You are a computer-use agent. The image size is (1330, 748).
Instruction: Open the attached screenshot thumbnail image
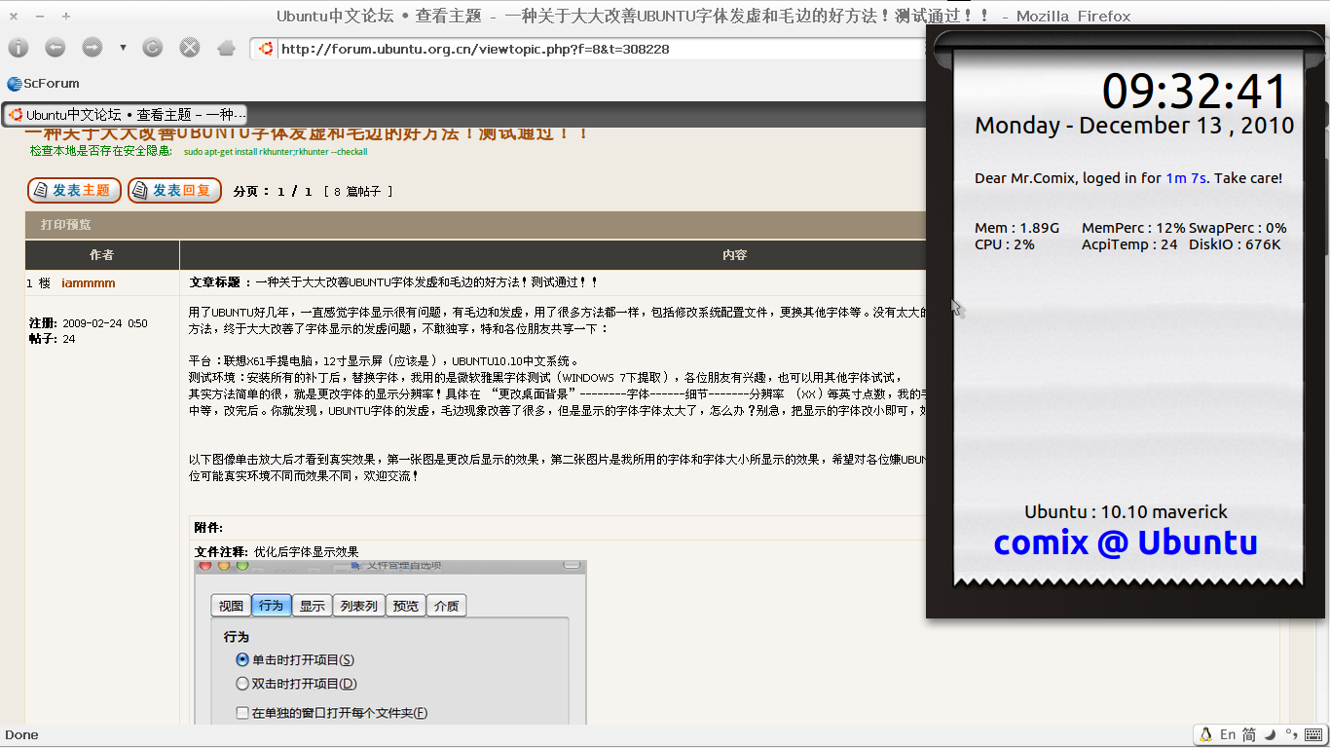390,643
